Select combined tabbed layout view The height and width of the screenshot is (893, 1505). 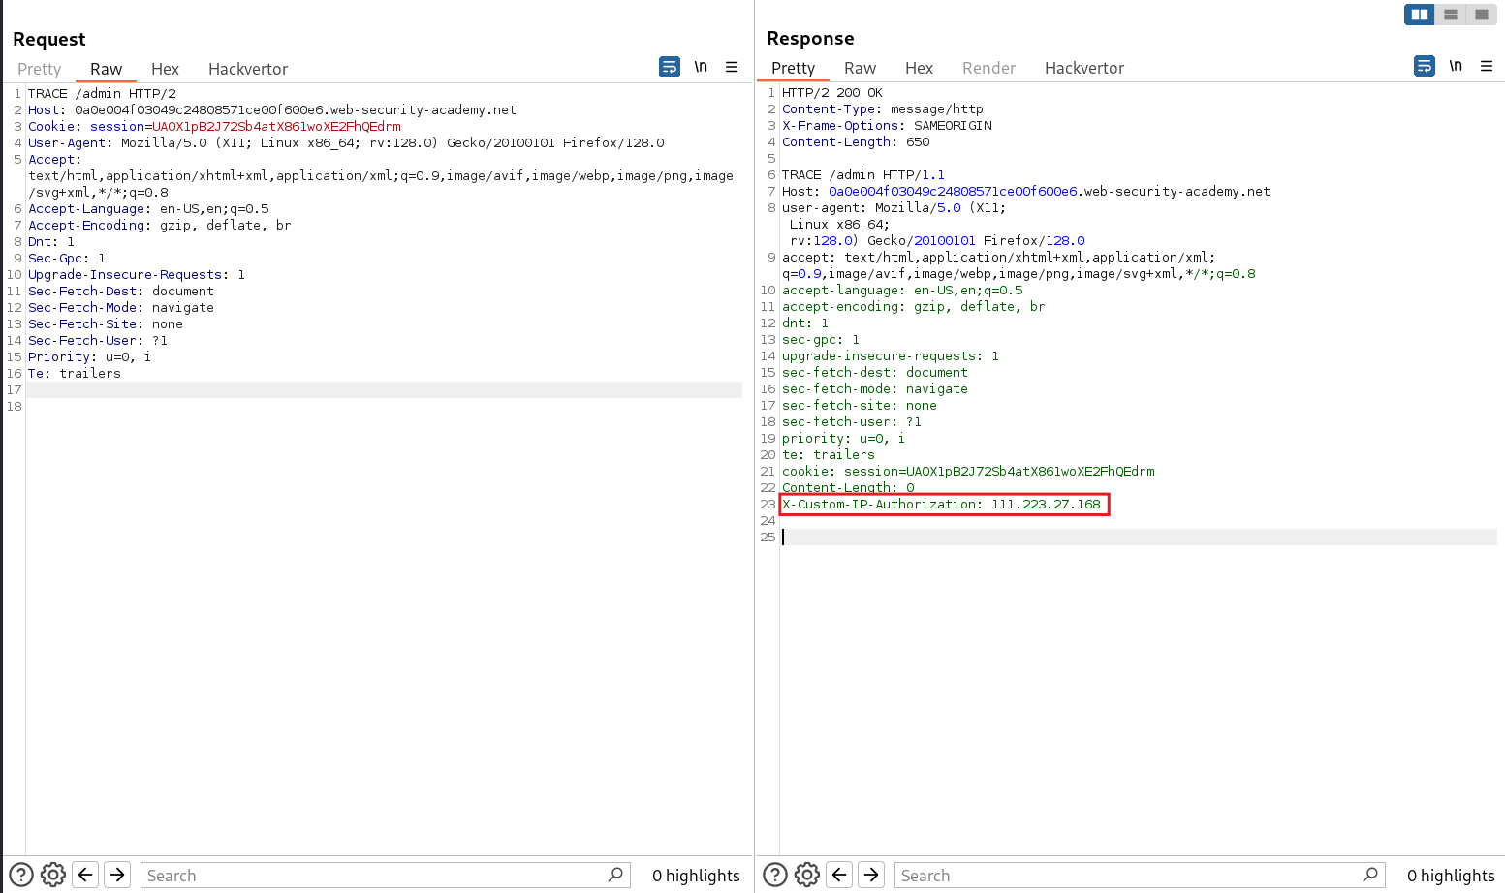tap(1481, 15)
